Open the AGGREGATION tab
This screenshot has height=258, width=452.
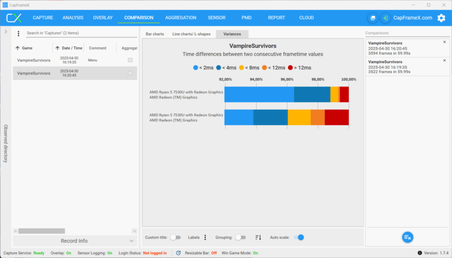pyautogui.click(x=181, y=18)
